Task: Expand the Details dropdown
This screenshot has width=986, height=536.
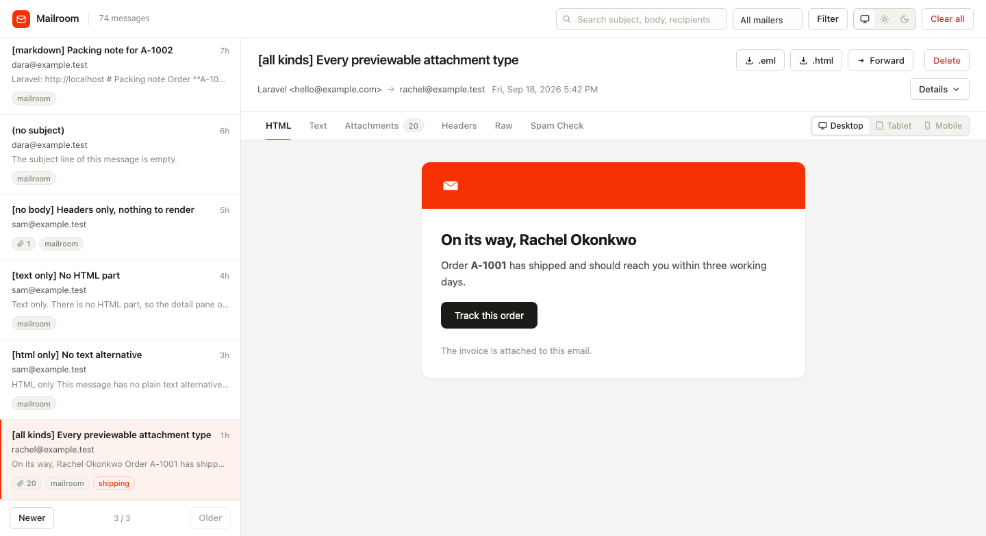Action: coord(939,89)
